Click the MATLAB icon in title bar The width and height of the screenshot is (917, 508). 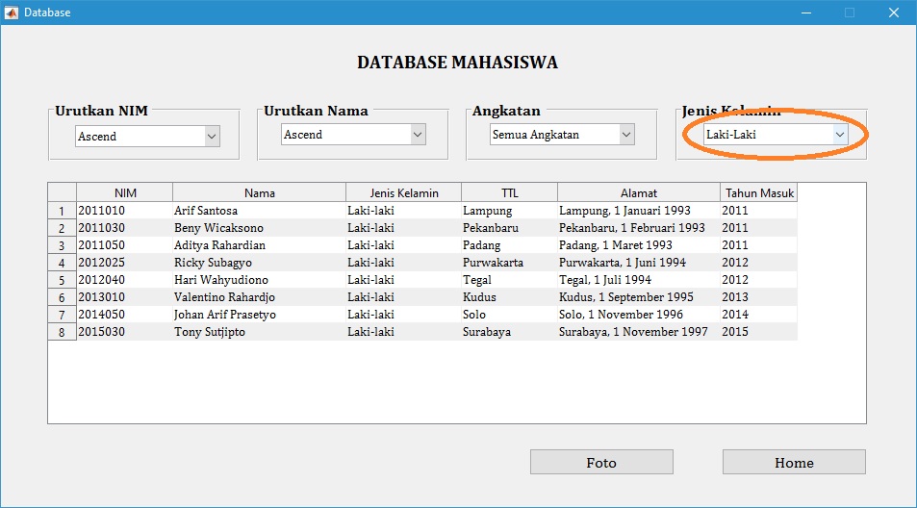click(x=12, y=13)
